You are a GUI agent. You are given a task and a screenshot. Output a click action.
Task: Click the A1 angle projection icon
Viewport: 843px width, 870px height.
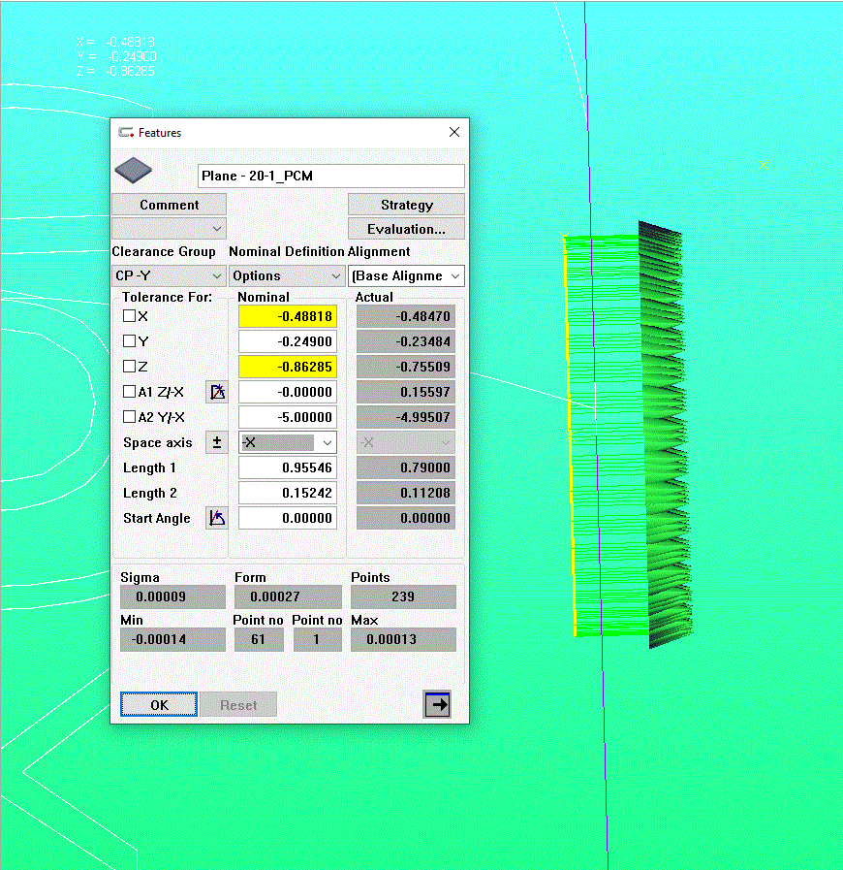217,392
